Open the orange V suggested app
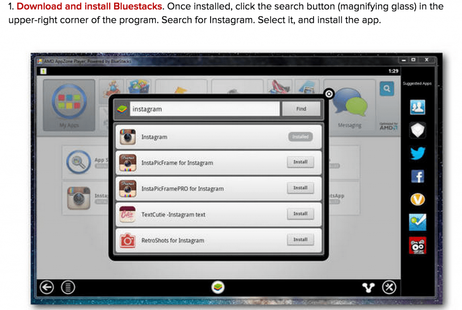Screen dimensions: 462x310 (x=417, y=199)
